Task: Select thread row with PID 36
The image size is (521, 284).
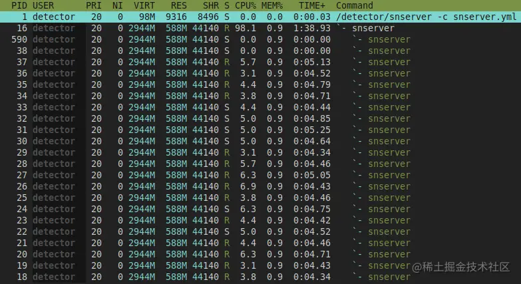Action: coord(261,73)
